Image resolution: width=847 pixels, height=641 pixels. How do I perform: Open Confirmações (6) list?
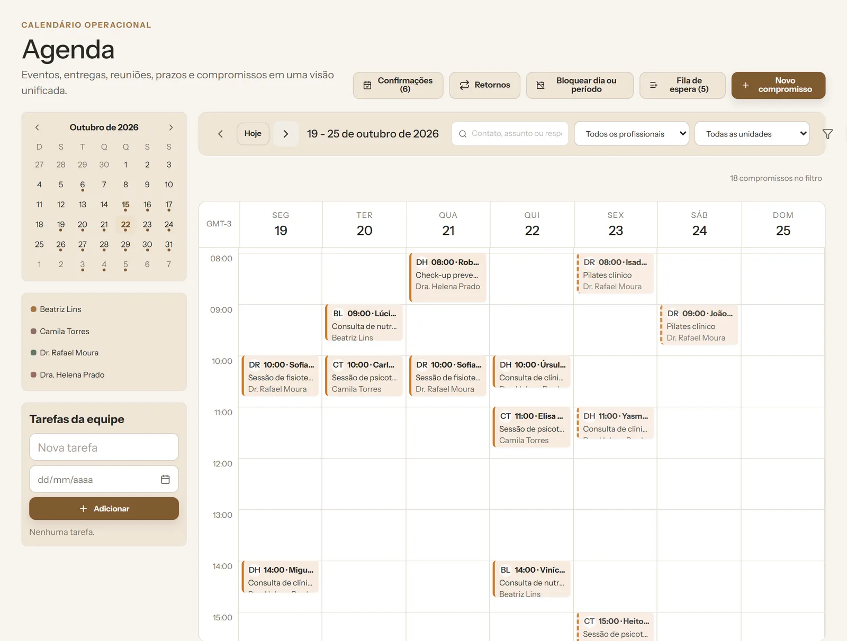tap(398, 85)
